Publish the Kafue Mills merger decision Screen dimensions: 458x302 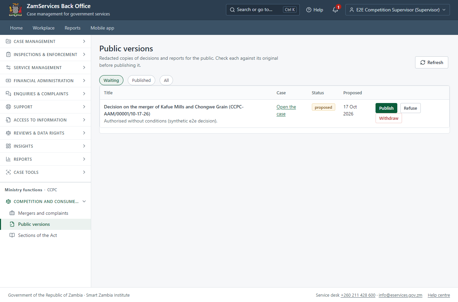[x=386, y=108]
